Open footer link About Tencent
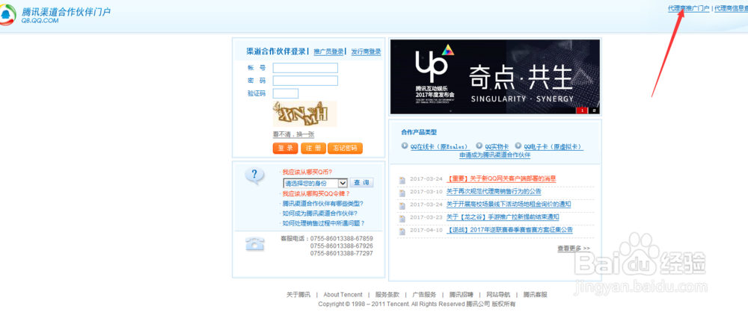This screenshot has width=748, height=312. point(343,295)
